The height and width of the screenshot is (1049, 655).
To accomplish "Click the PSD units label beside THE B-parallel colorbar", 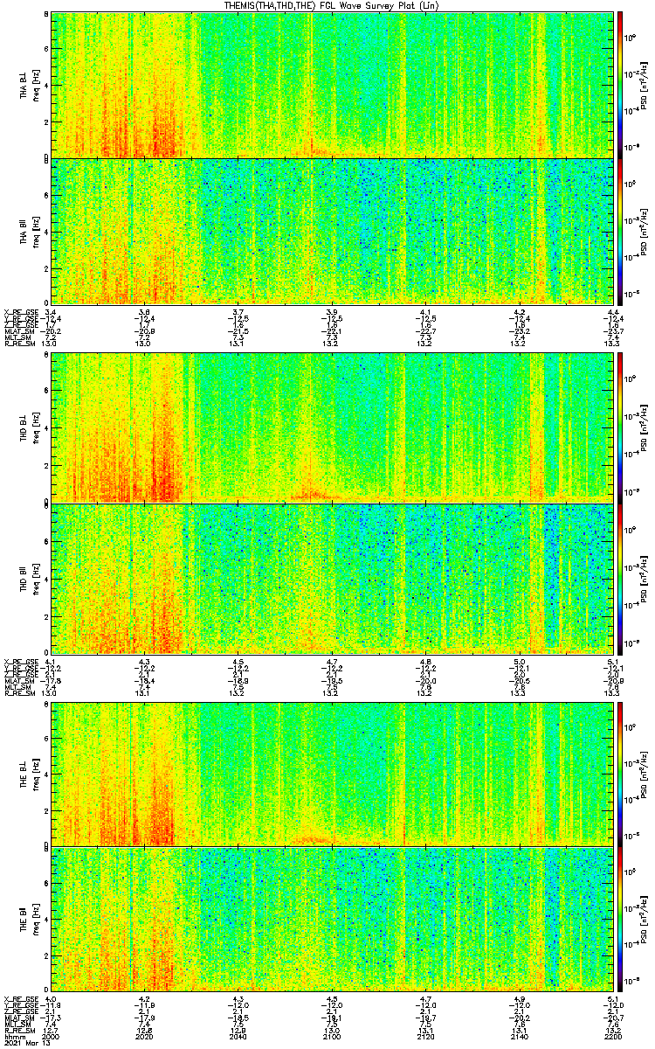I will pyautogui.click(x=645, y=918).
